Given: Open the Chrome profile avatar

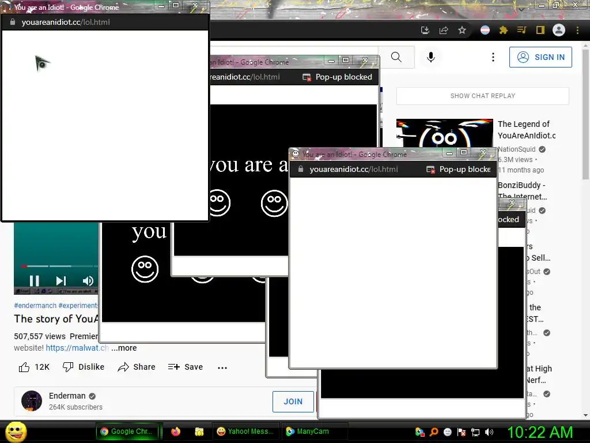Looking at the screenshot, I should tap(559, 30).
